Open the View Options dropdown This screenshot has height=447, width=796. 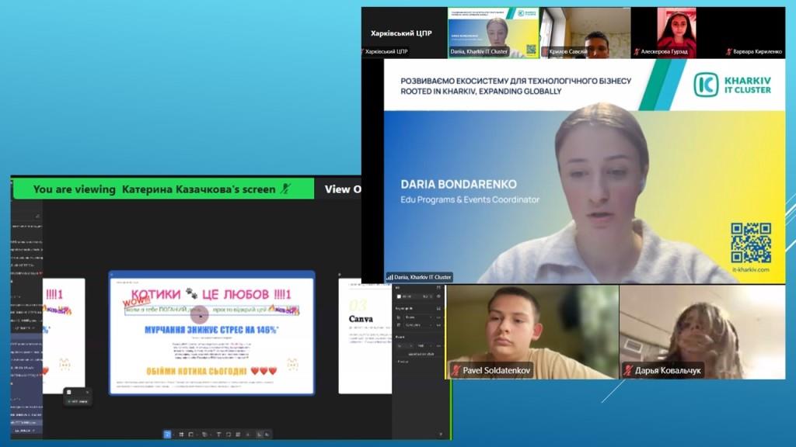pos(342,189)
